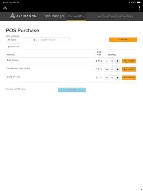
Task: Decrease Daily Vehicle quantity with minus
Action: coord(107,61)
